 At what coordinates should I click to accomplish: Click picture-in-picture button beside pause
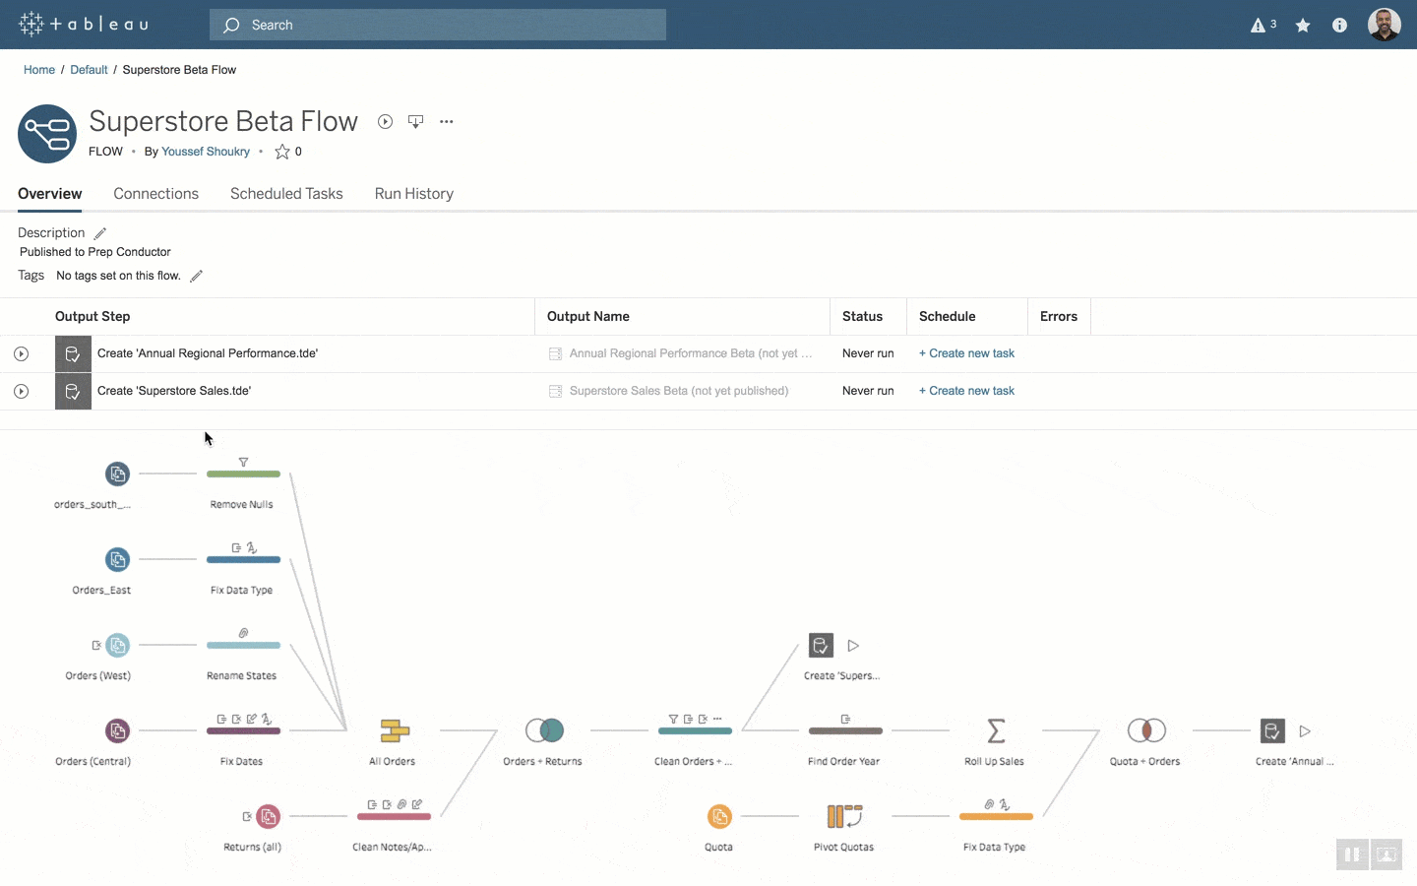pos(1386,854)
